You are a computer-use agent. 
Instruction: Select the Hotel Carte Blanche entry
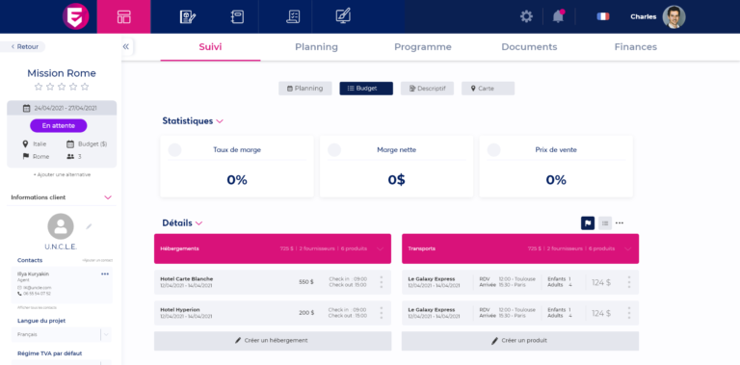coord(273,282)
